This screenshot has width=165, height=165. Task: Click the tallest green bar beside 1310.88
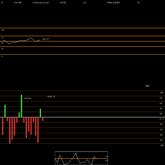pyautogui.click(x=21, y=106)
